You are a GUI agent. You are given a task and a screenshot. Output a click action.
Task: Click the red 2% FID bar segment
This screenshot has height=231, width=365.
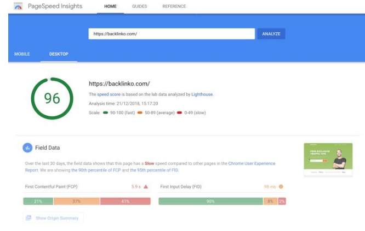pos(282,201)
